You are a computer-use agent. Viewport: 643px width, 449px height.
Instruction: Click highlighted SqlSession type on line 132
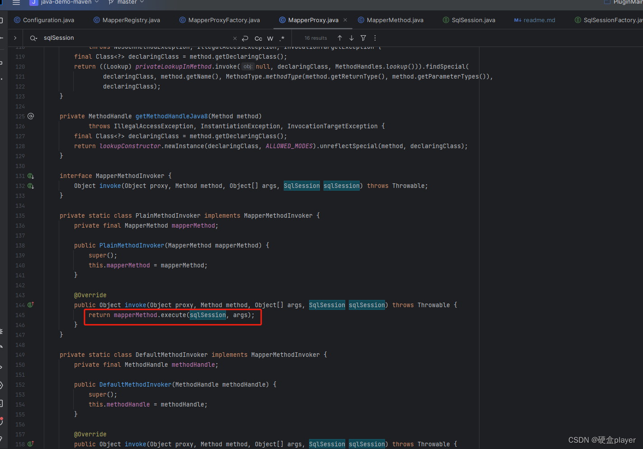coord(302,186)
